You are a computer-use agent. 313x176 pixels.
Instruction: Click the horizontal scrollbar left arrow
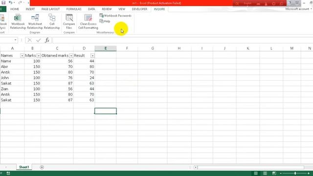click(196, 167)
